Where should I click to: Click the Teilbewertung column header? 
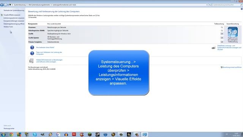219,24
